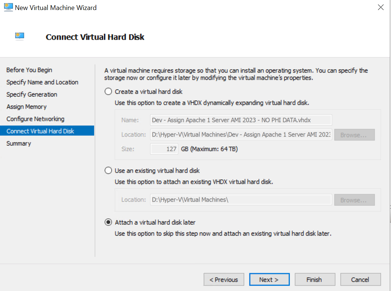Cancel the wizard
391x291 pixels.
[x=360, y=280]
